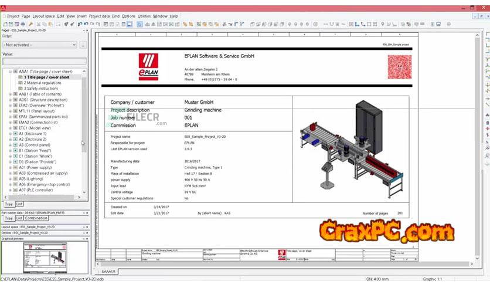Click the New project toolbar icon
The height and width of the screenshot is (284, 490).
pos(5,24)
